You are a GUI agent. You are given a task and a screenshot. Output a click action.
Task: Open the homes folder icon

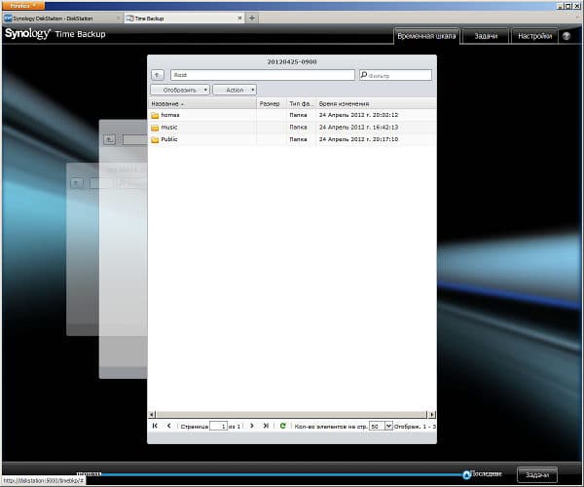coord(155,116)
